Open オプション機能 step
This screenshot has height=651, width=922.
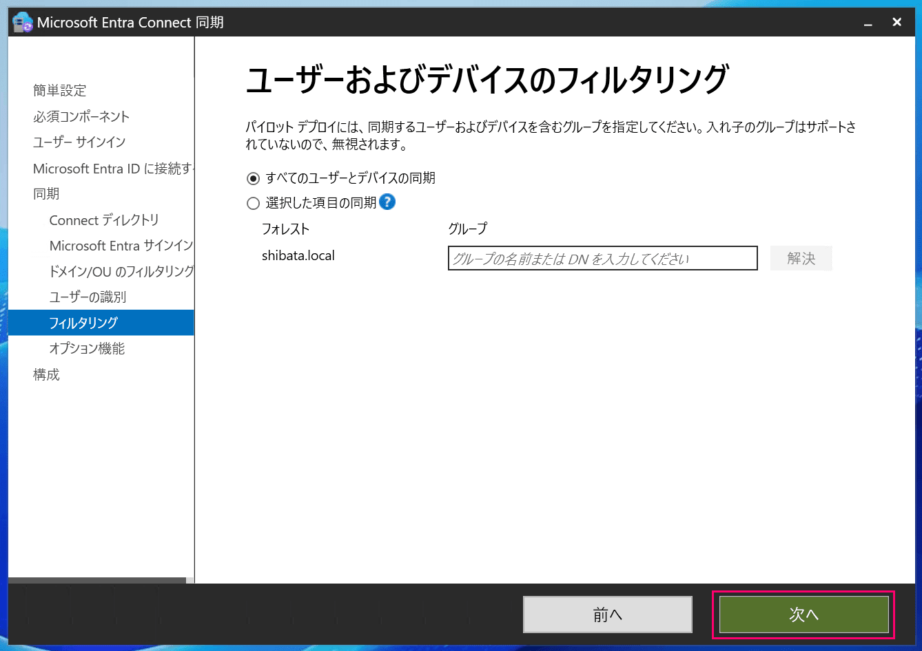87,349
